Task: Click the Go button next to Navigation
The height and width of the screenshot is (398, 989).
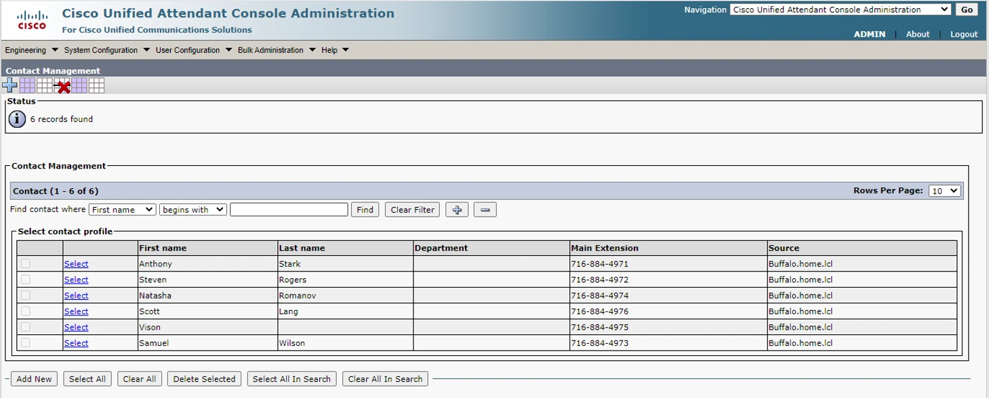Action: pyautogui.click(x=967, y=9)
